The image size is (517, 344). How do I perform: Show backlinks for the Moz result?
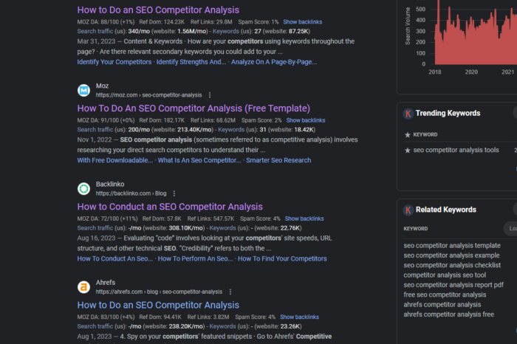click(305, 120)
